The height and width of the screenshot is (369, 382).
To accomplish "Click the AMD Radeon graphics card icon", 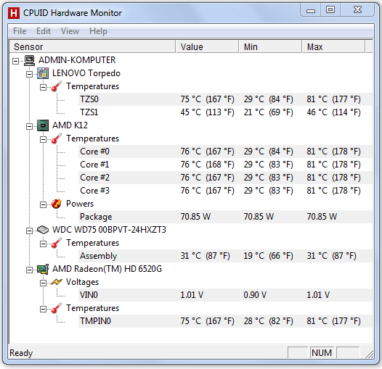I will coord(43,269).
